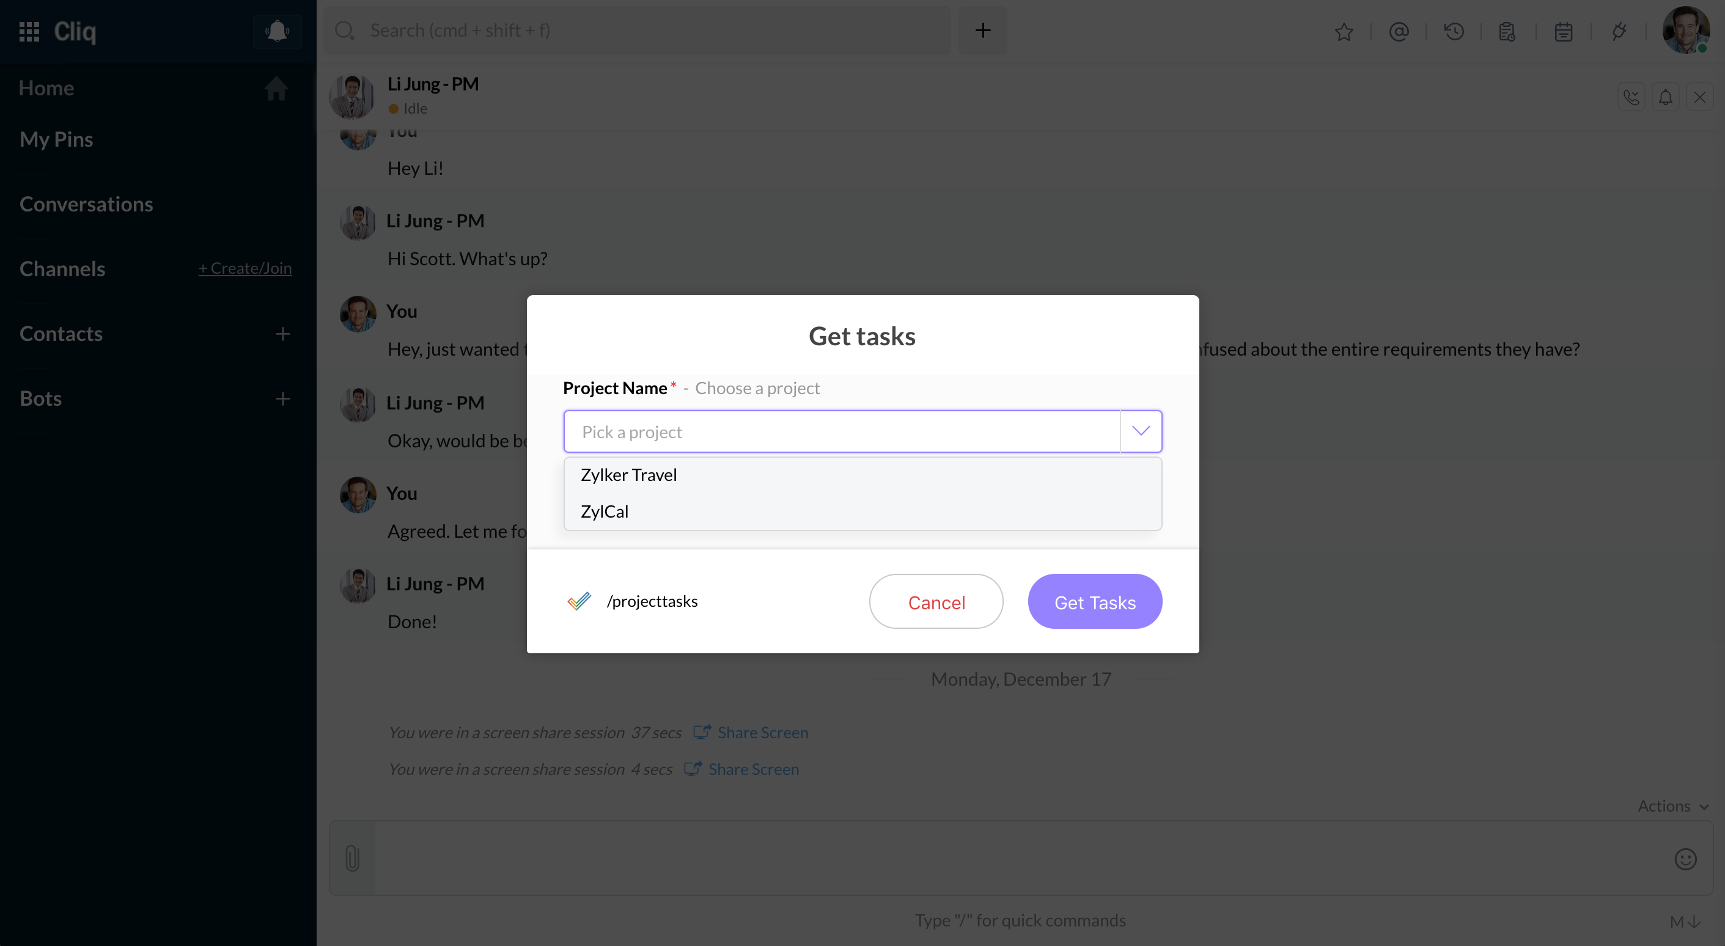
Task: Toggle the project dropdown chevron
Action: click(x=1141, y=431)
